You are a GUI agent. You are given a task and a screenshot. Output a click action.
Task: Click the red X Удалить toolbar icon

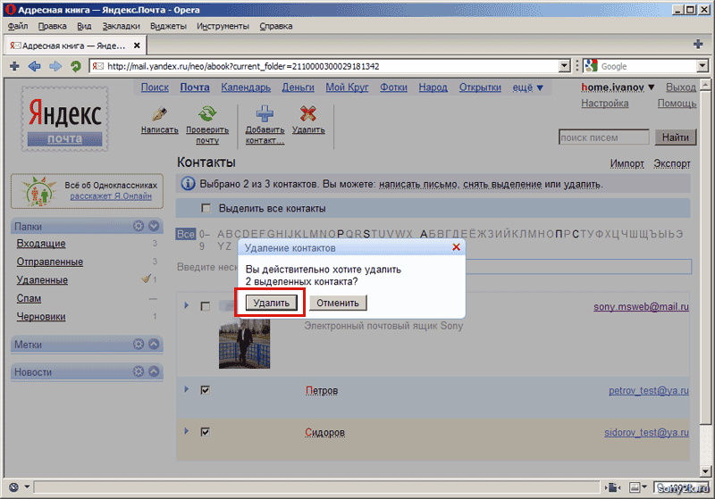pyautogui.click(x=308, y=113)
